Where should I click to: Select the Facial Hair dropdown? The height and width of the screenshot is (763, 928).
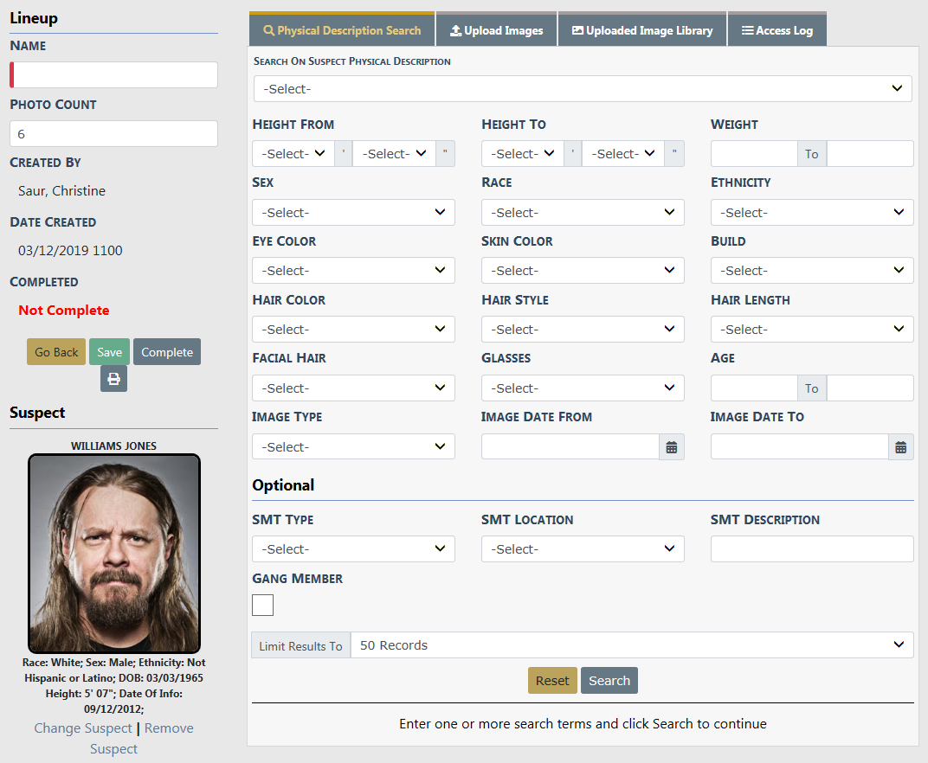(x=353, y=388)
